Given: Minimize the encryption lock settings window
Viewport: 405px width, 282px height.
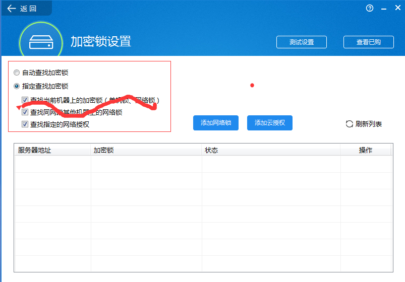Looking at the screenshot, I should point(384,9).
